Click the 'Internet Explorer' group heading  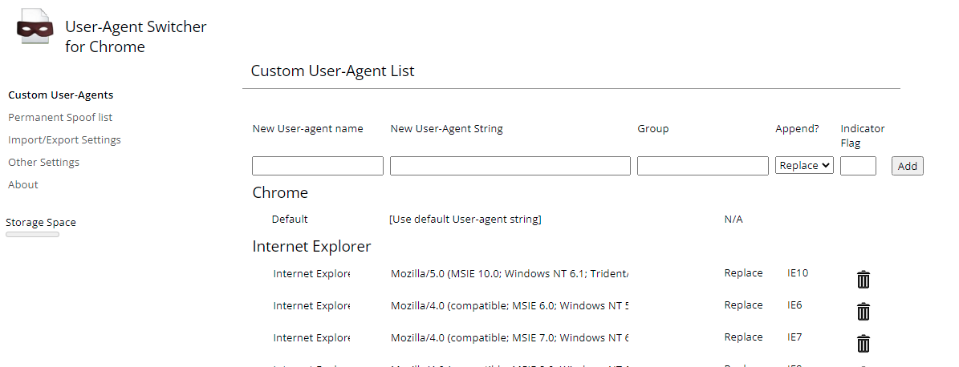311,246
